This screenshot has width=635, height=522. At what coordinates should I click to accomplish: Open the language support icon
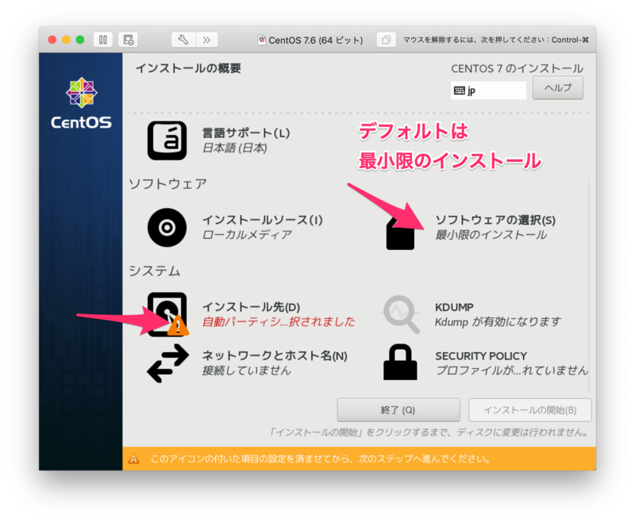(167, 140)
